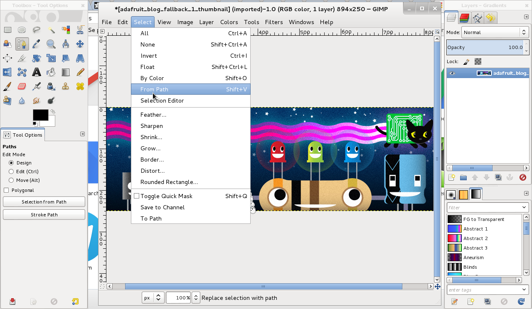The width and height of the screenshot is (532, 309).
Task: Select the Abstract 2 gradient
Action: pyautogui.click(x=484, y=238)
